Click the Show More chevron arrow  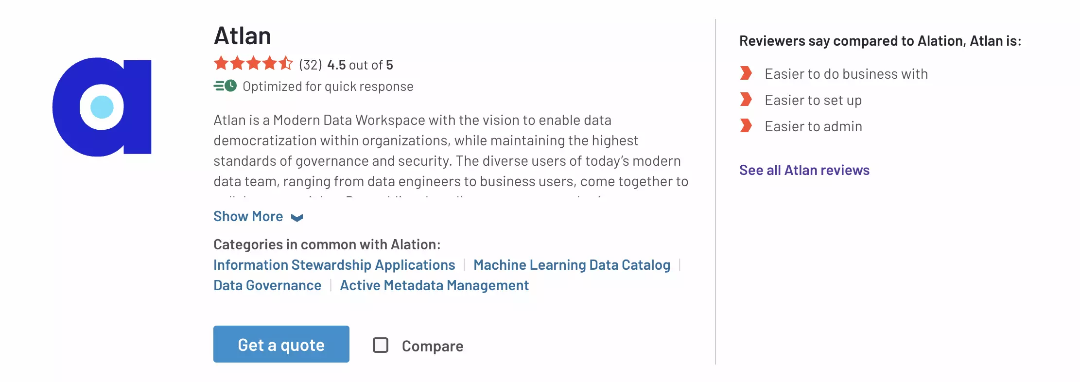(297, 217)
